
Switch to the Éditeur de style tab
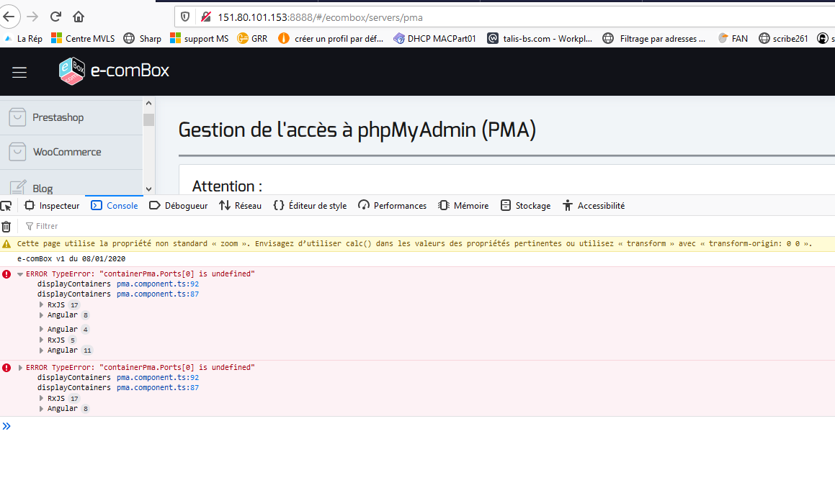tap(310, 205)
